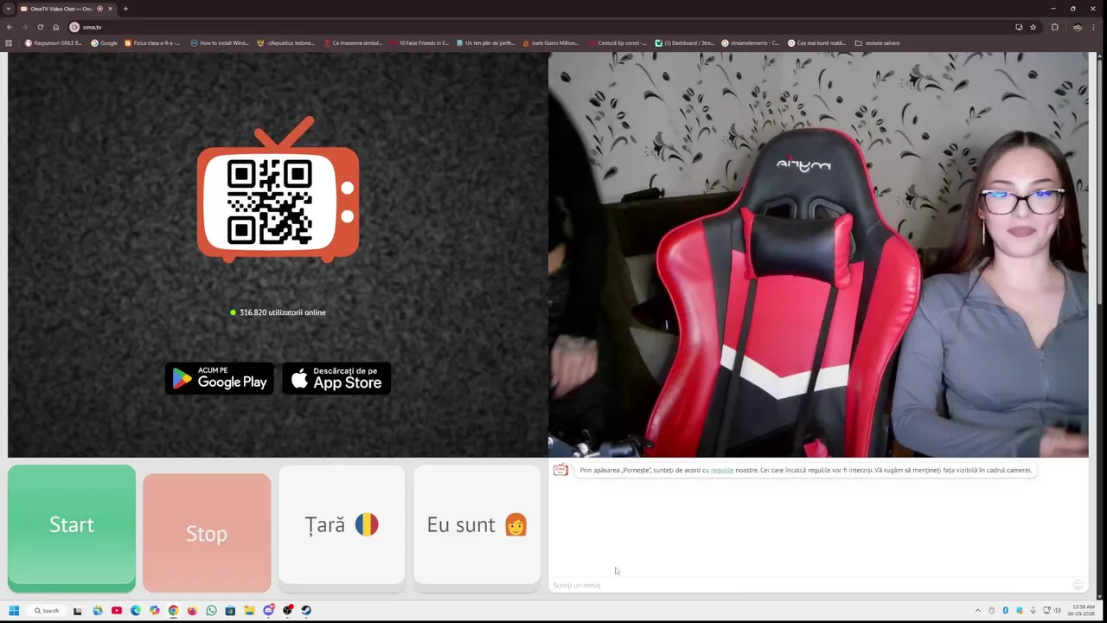The height and width of the screenshot is (623, 1107).
Task: Open the volume tray control
Action: pyautogui.click(x=1058, y=610)
